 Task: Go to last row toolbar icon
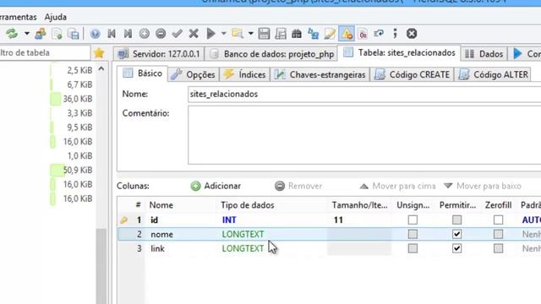[128, 34]
